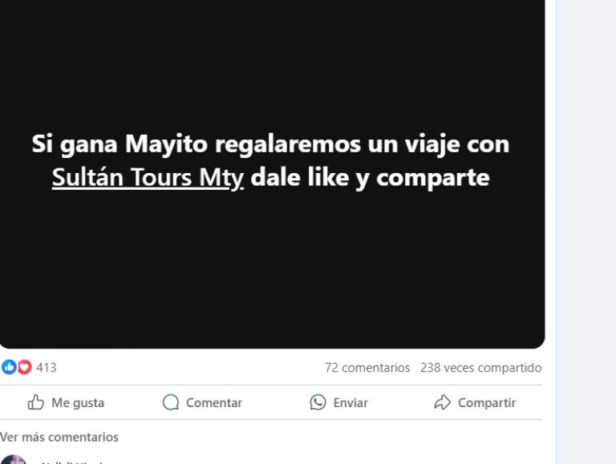Click the Me gusta button label
616x464 pixels.
click(78, 403)
